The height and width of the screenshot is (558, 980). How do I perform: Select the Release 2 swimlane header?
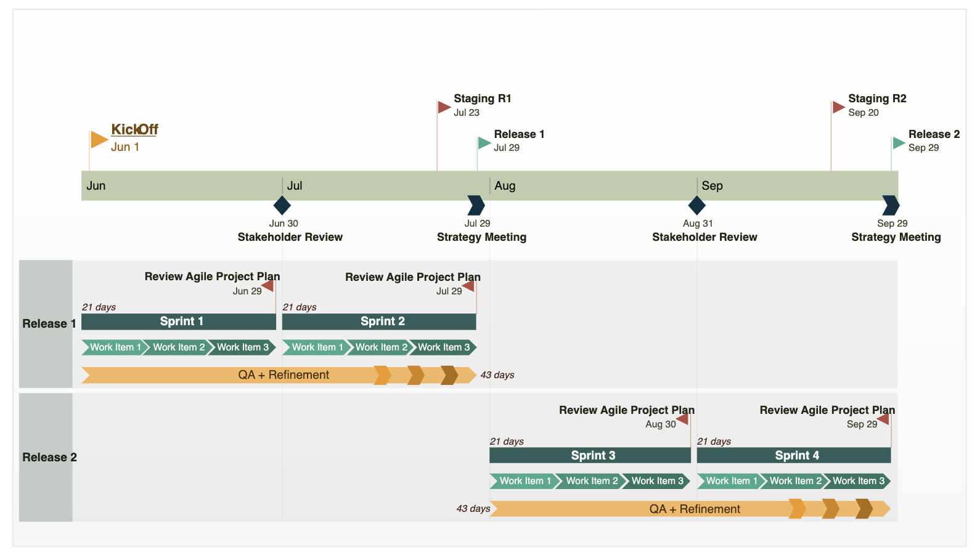click(x=46, y=458)
